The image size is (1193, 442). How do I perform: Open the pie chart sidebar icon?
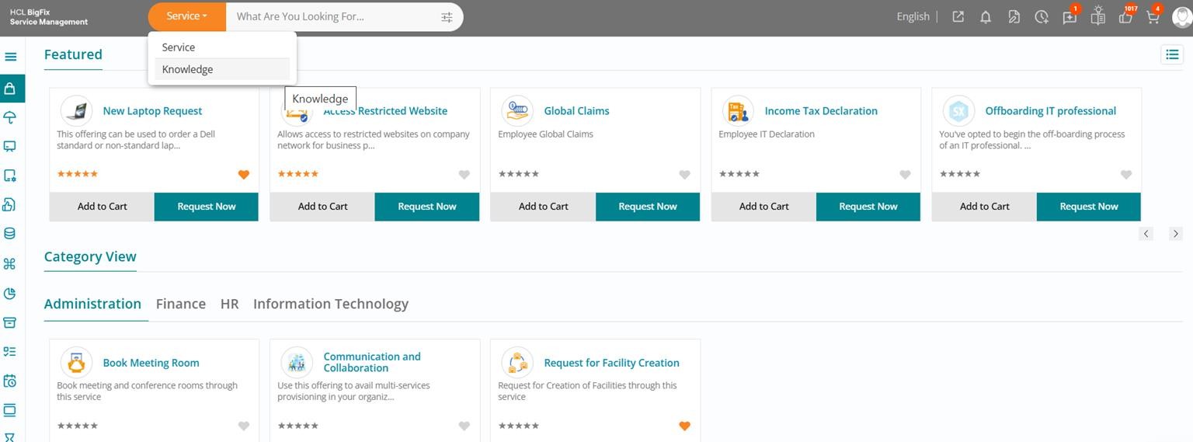(x=10, y=293)
